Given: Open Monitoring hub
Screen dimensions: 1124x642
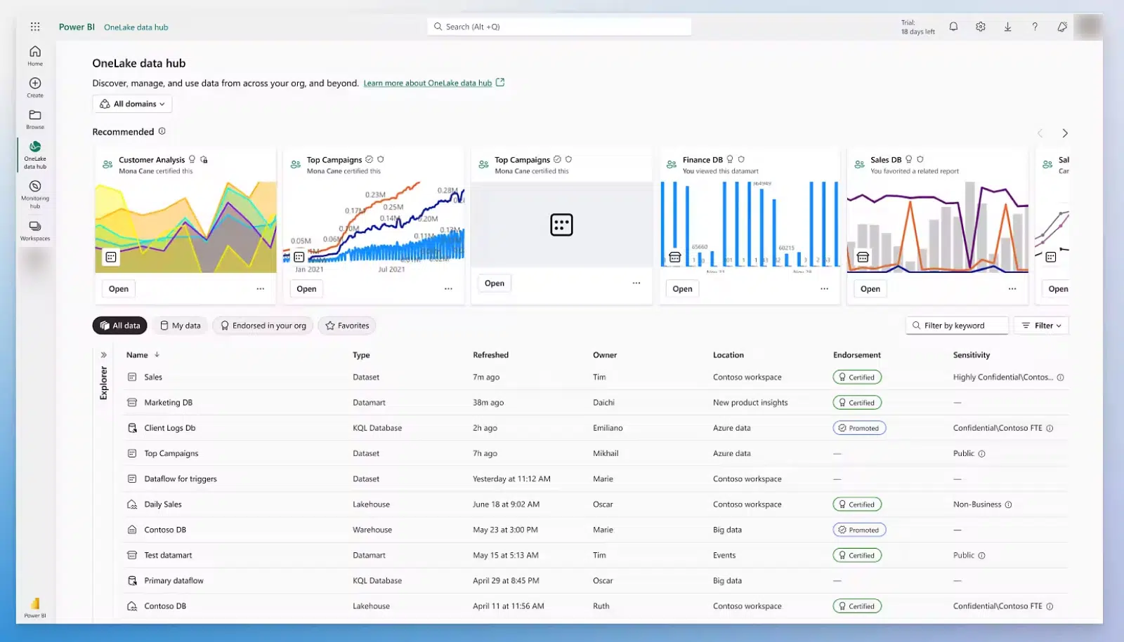Looking at the screenshot, I should [35, 194].
